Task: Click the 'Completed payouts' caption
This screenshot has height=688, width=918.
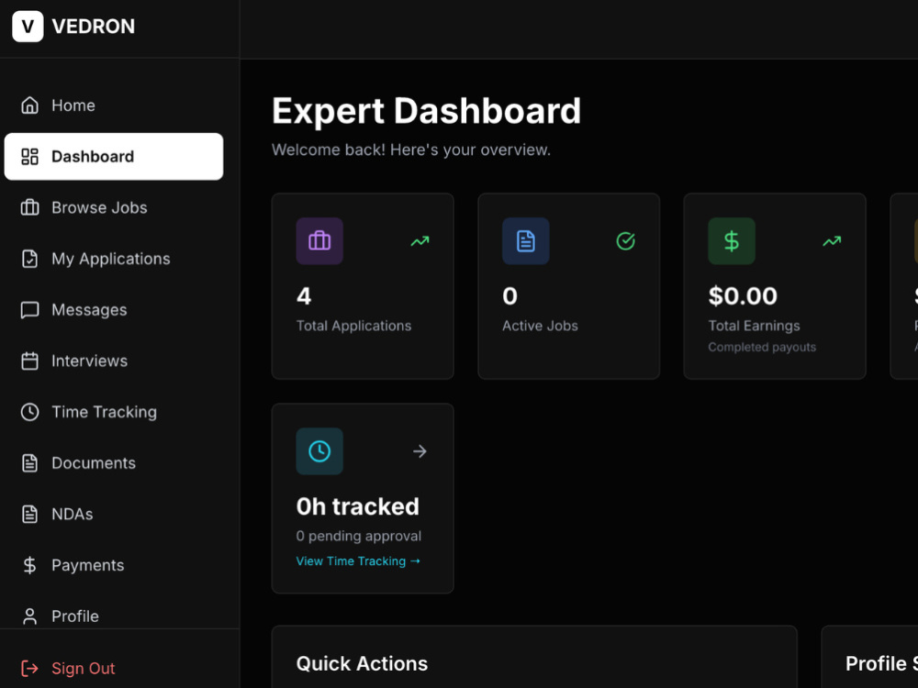Action: [762, 347]
